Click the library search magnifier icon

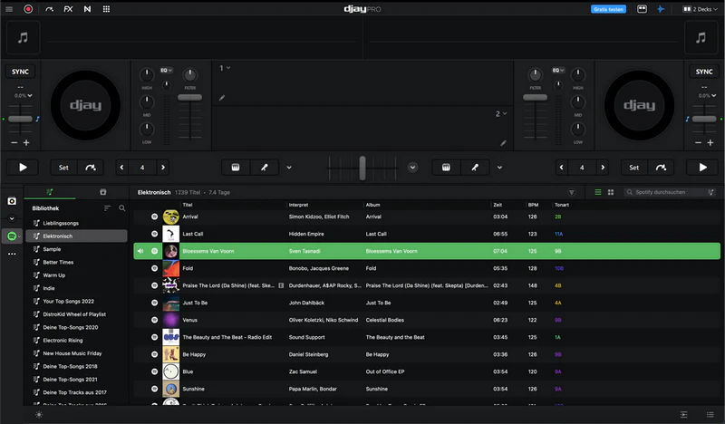121,207
